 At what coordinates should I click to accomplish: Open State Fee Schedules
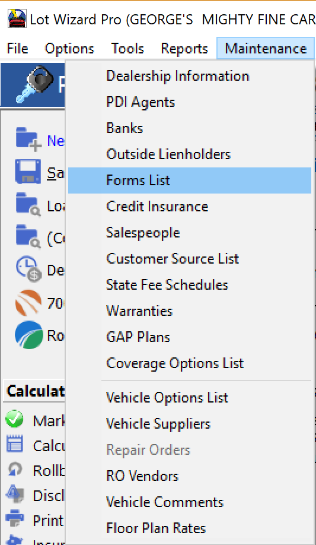pos(190,284)
